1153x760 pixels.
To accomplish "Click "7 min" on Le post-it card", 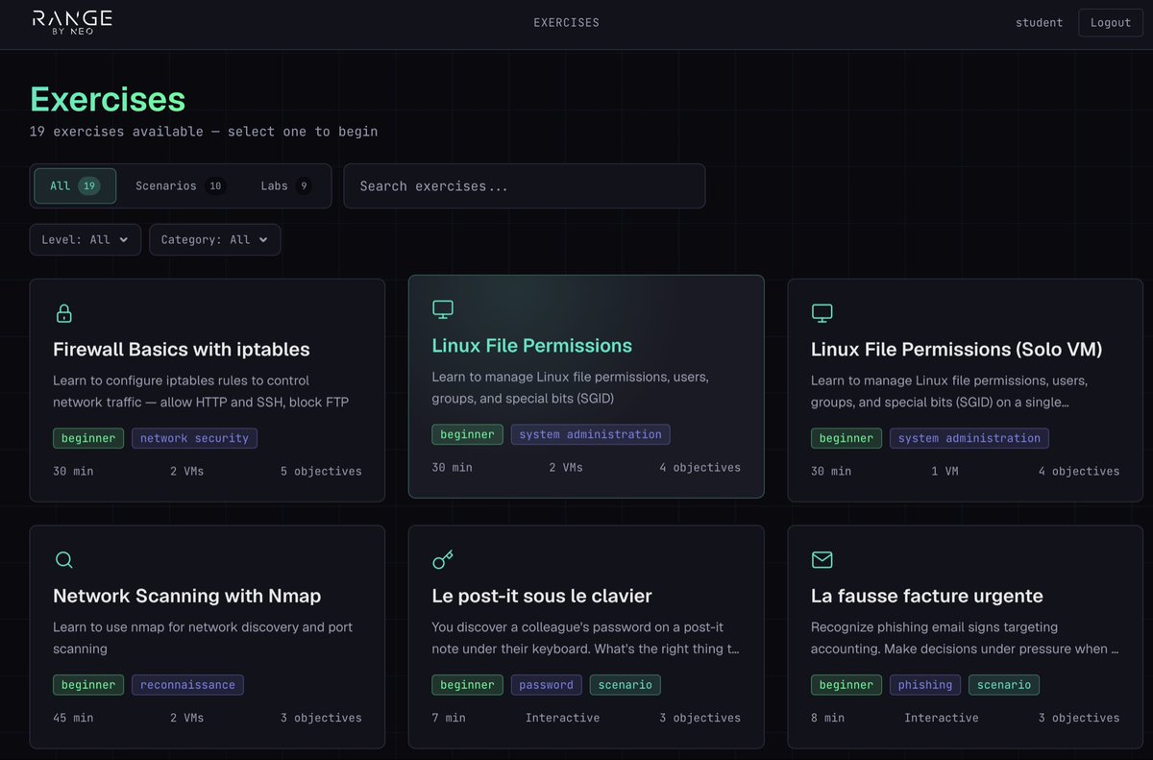I will tap(449, 718).
